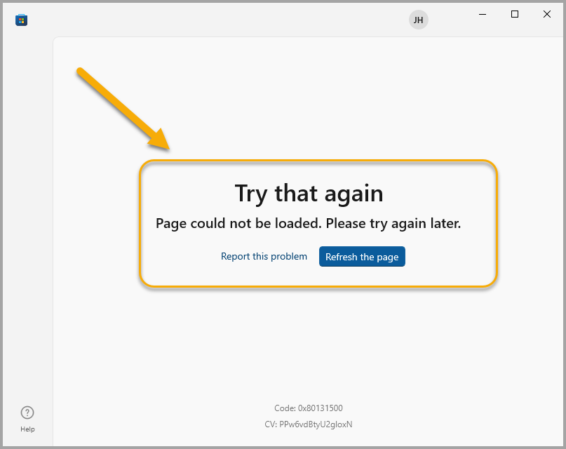
Task: Click the error code 0x80131500 text
Action: point(321,408)
